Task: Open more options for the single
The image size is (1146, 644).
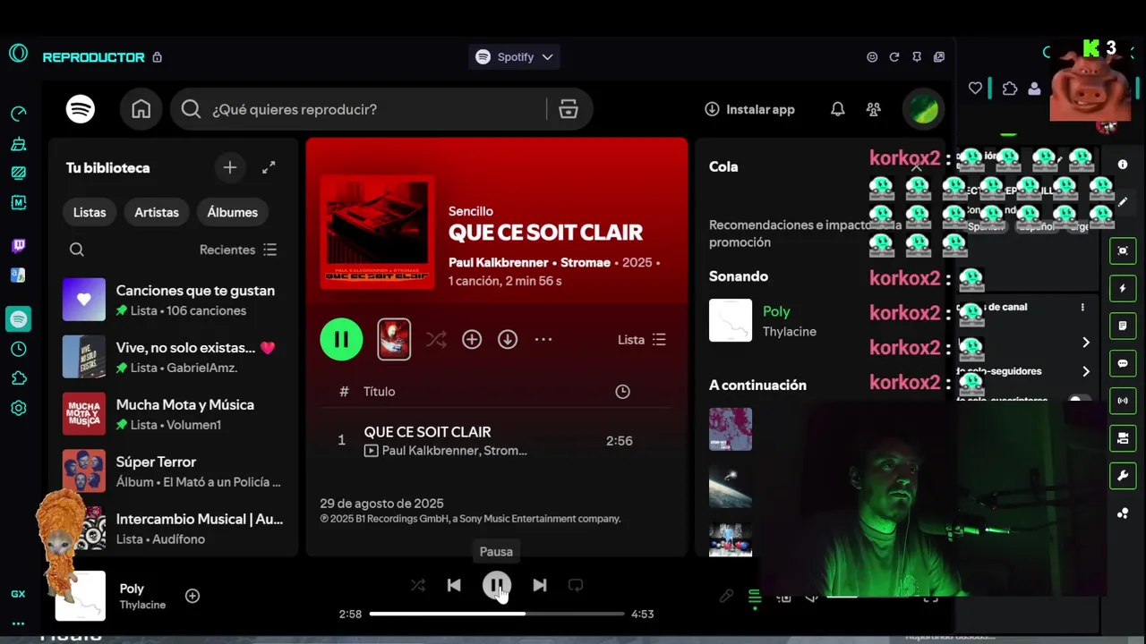Action: 543,339
